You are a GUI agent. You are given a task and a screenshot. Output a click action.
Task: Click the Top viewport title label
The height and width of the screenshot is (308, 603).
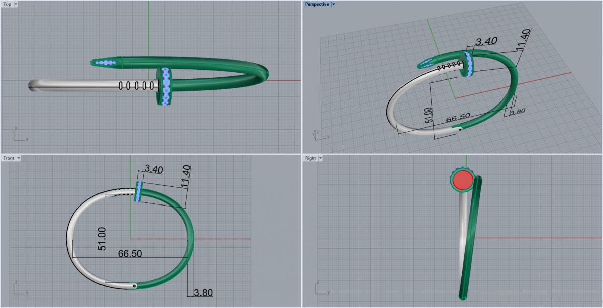7,4
